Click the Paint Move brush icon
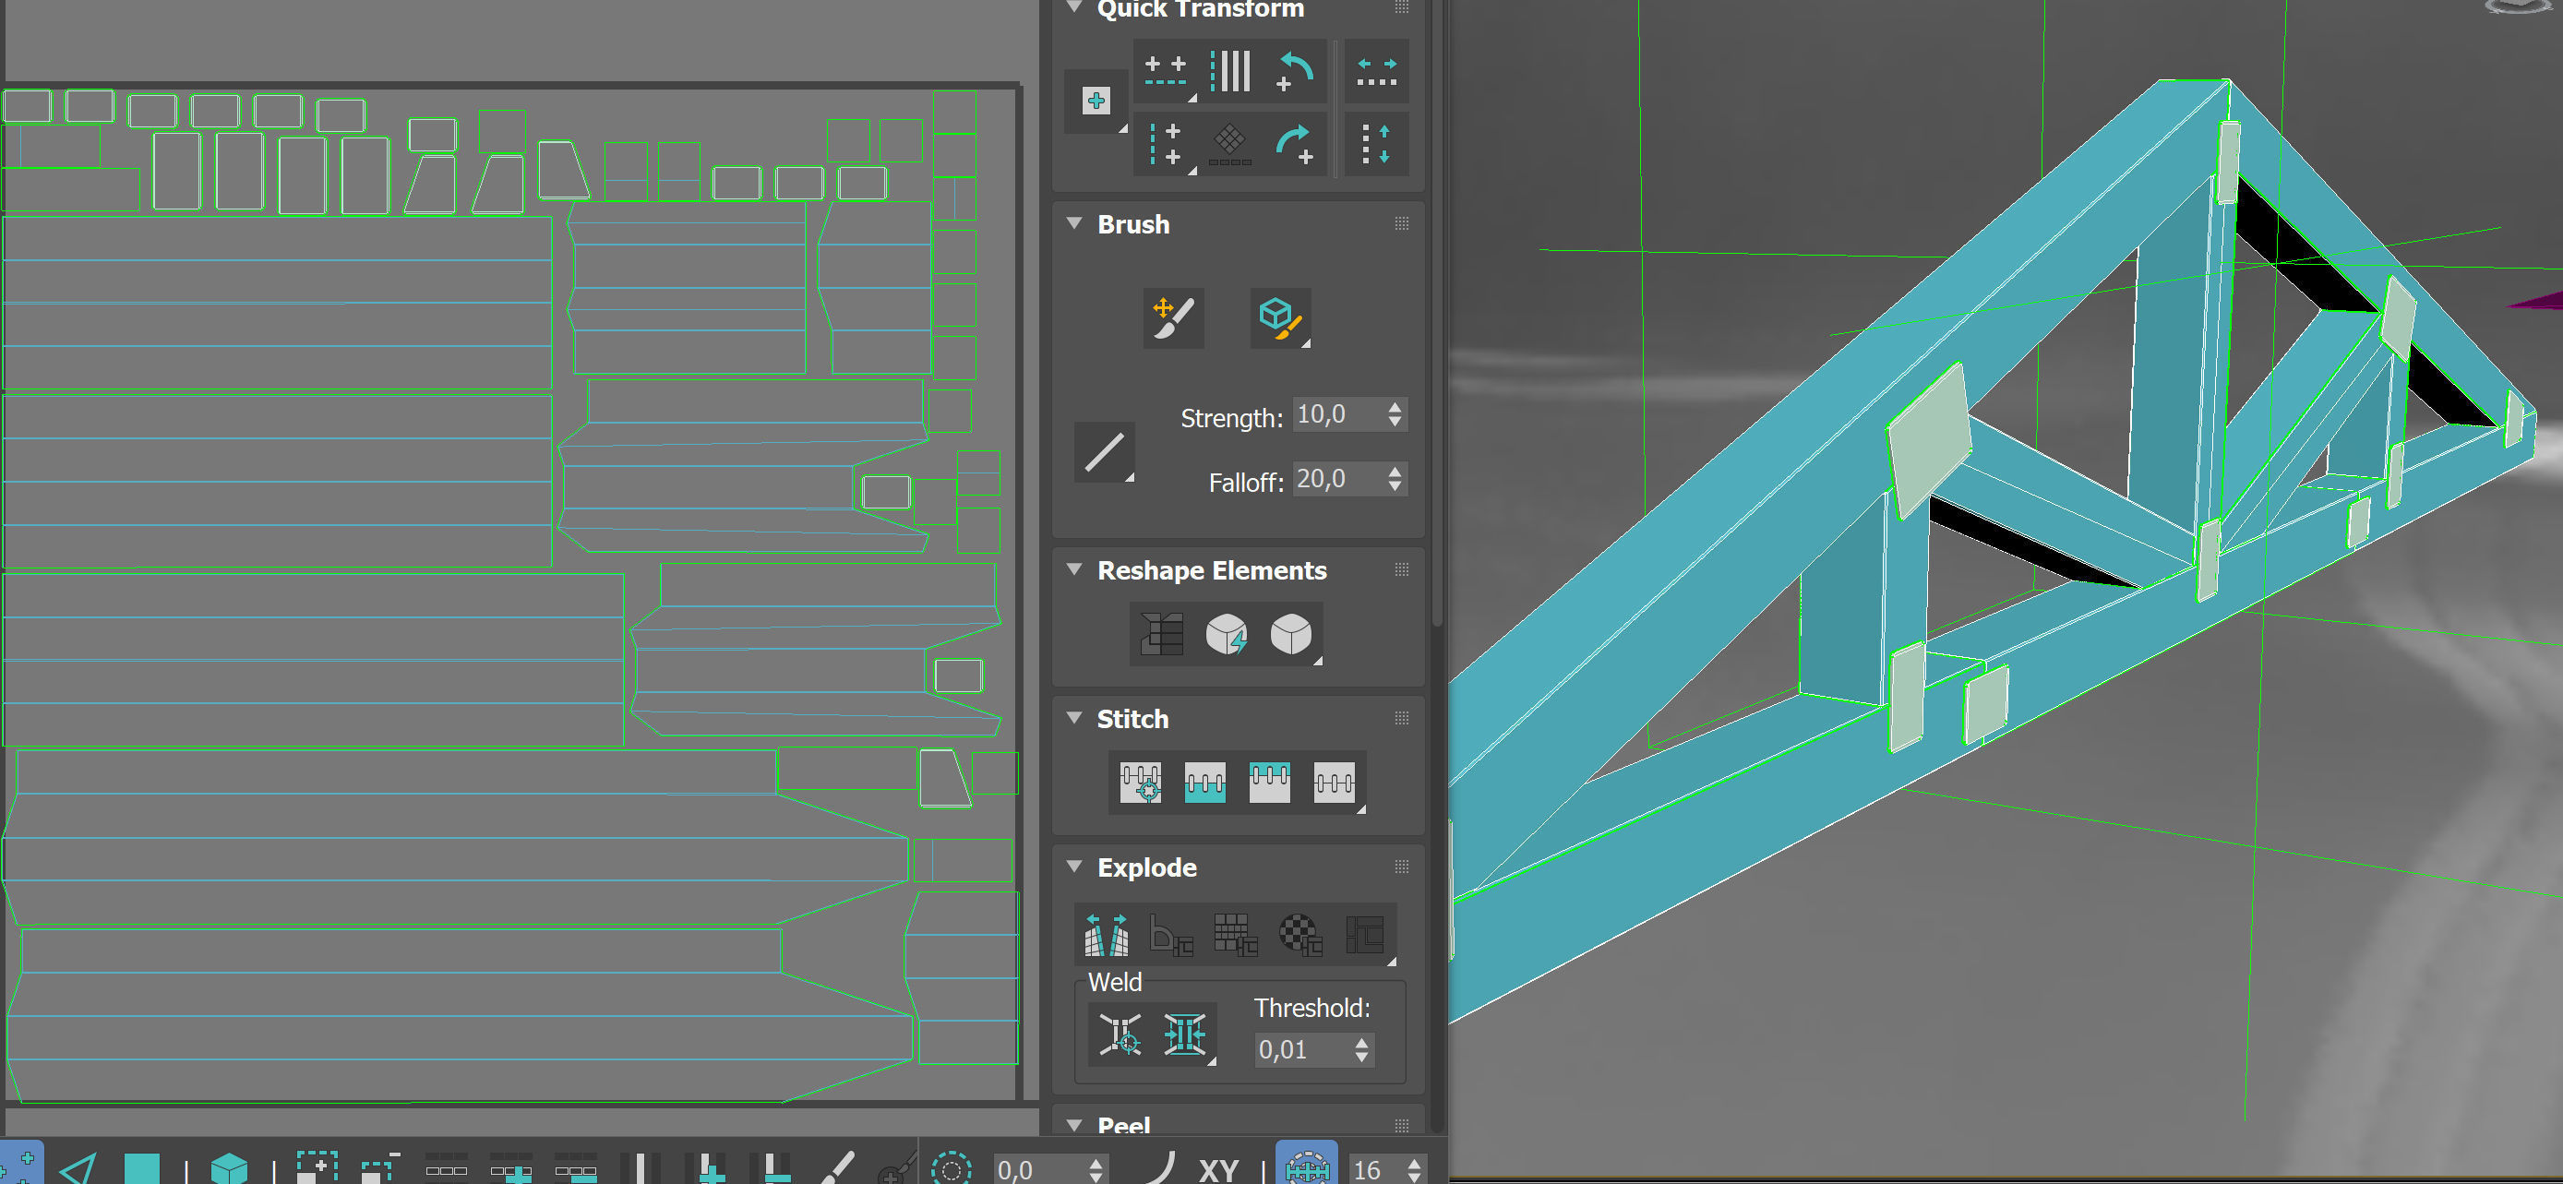2563x1184 pixels. [1173, 318]
